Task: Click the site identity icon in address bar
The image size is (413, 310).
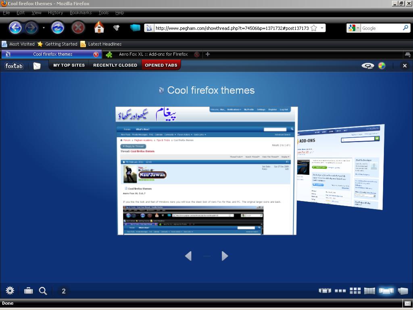Action: tap(149, 28)
